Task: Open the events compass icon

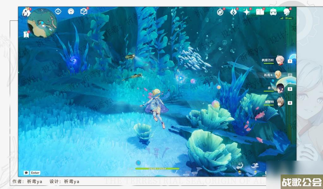Action: [220, 12]
